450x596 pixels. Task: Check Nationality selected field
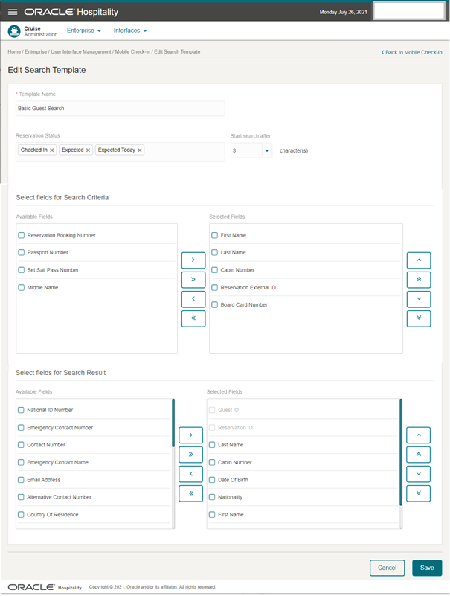(212, 497)
